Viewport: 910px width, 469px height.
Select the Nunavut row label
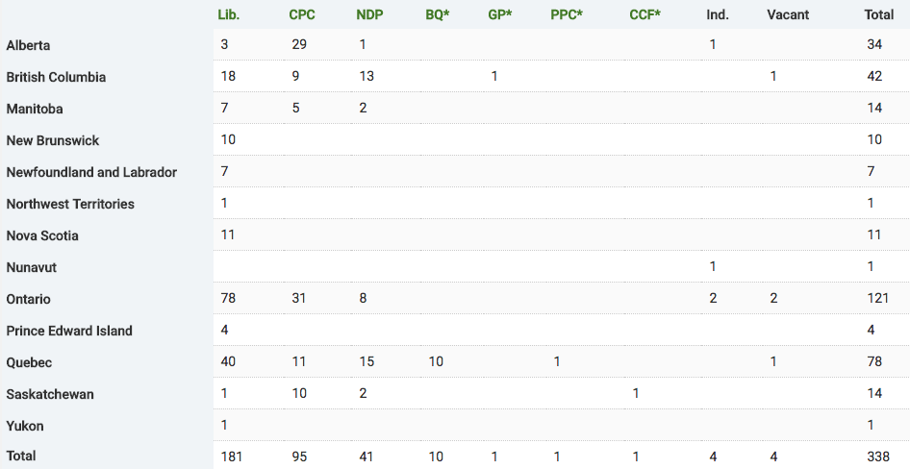pyautogui.click(x=32, y=267)
